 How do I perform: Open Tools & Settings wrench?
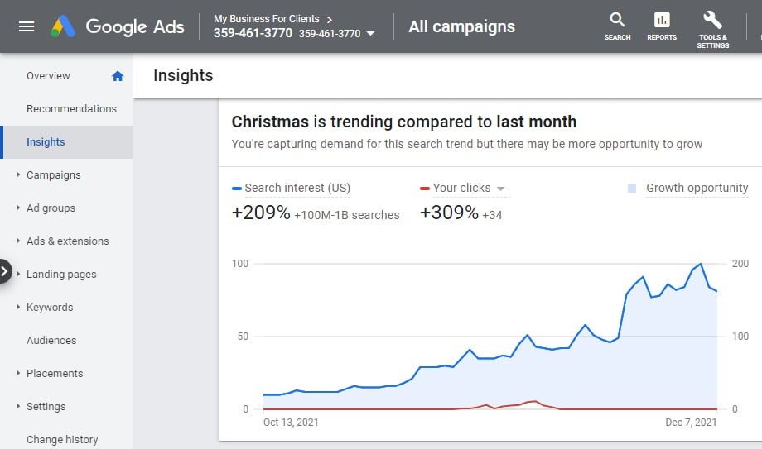tap(712, 29)
